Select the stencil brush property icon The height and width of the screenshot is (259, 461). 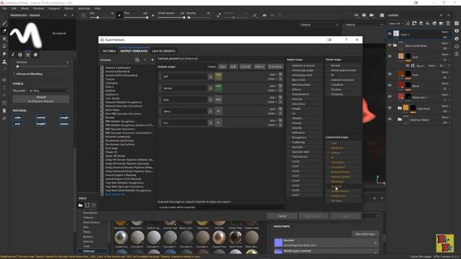[x=27, y=55]
